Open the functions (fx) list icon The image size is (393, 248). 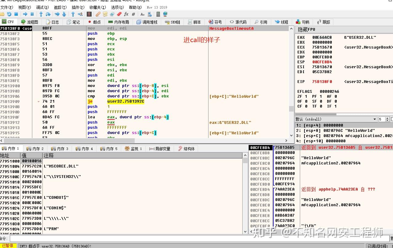pyautogui.click(x=126, y=14)
